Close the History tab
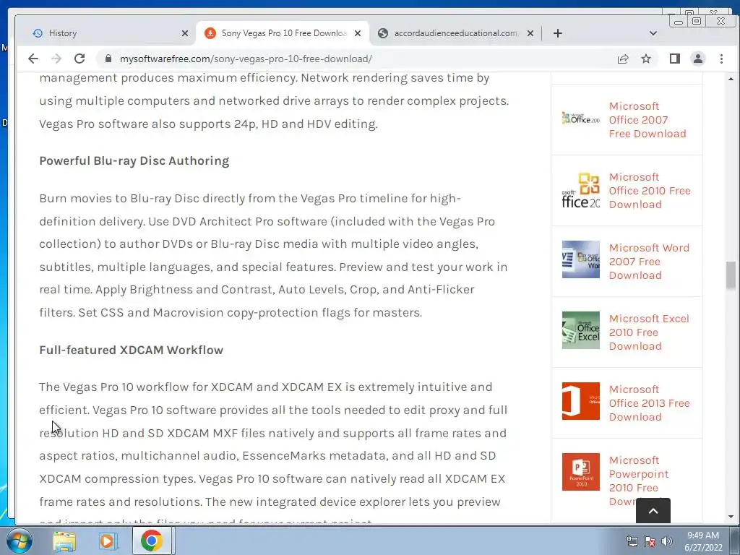 click(185, 33)
